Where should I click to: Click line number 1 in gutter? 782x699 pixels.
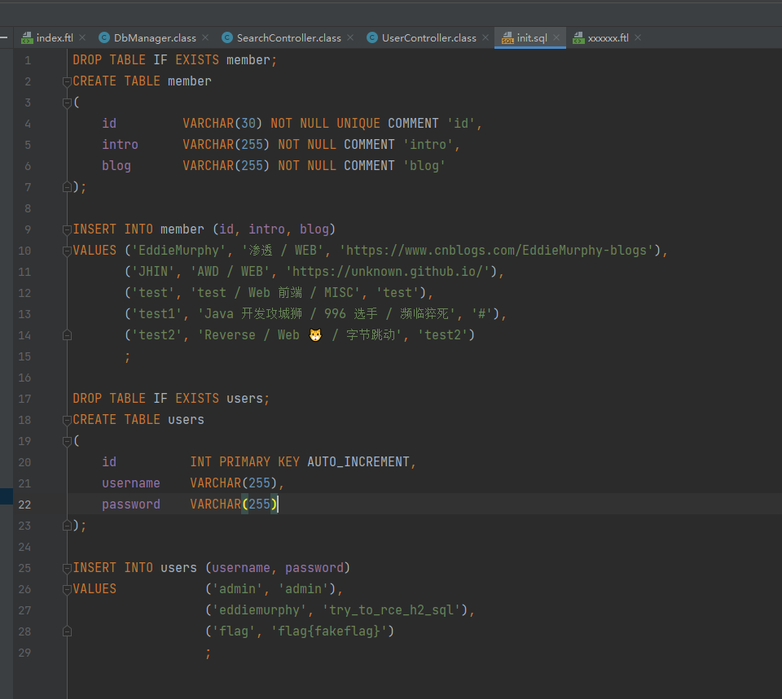[x=28, y=60]
